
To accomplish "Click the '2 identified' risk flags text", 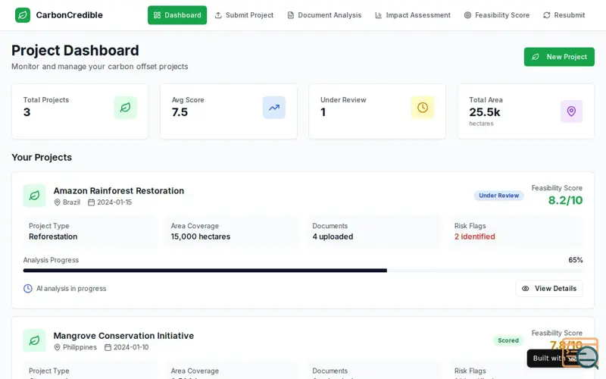I will (x=475, y=236).
